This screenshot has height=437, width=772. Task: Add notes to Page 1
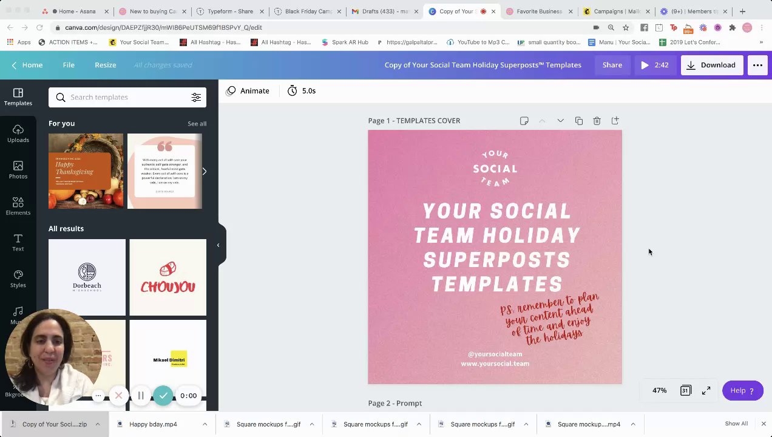click(x=524, y=121)
